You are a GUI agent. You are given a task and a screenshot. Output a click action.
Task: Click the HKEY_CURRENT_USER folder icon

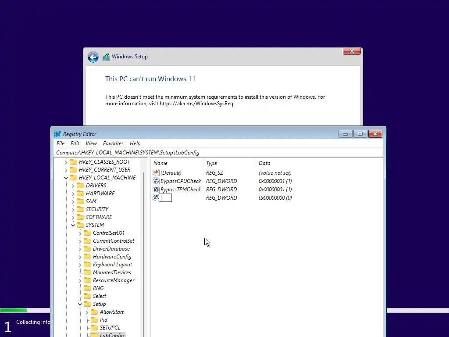point(73,170)
